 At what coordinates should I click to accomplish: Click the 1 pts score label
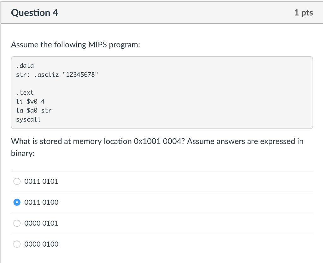pos(303,13)
